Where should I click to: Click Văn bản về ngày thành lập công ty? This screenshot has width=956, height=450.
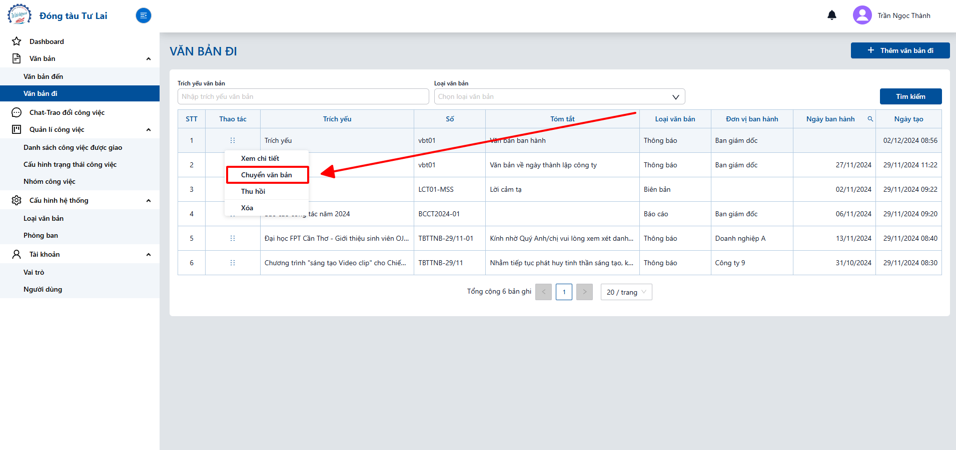coord(543,165)
